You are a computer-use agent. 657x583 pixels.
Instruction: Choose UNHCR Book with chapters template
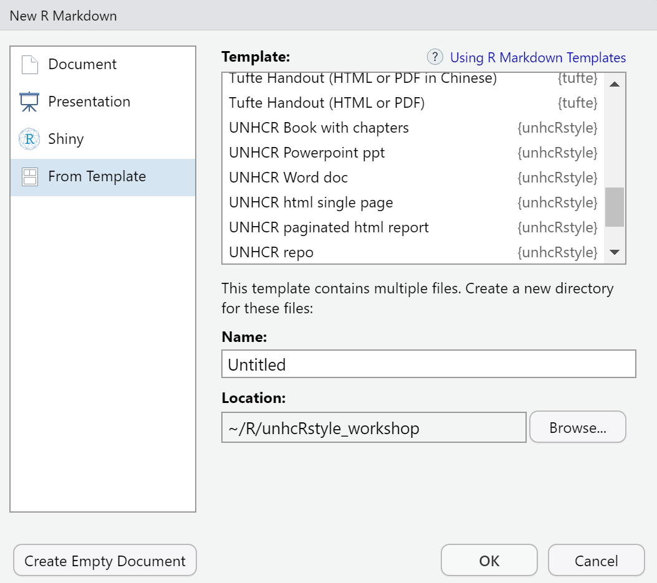coord(413,128)
